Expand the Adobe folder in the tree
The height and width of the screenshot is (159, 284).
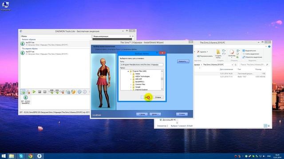click(131, 74)
